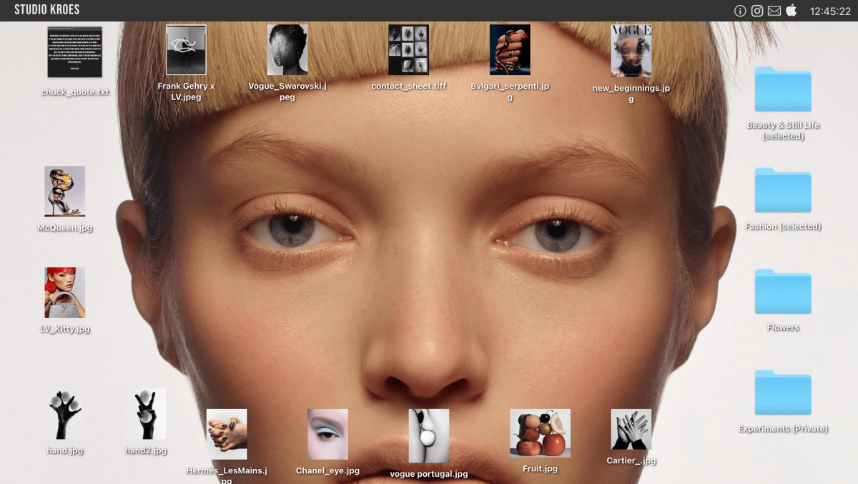Open Vogue_Swarovski.jpeg image
This screenshot has width=858, height=484.
pyautogui.click(x=287, y=50)
